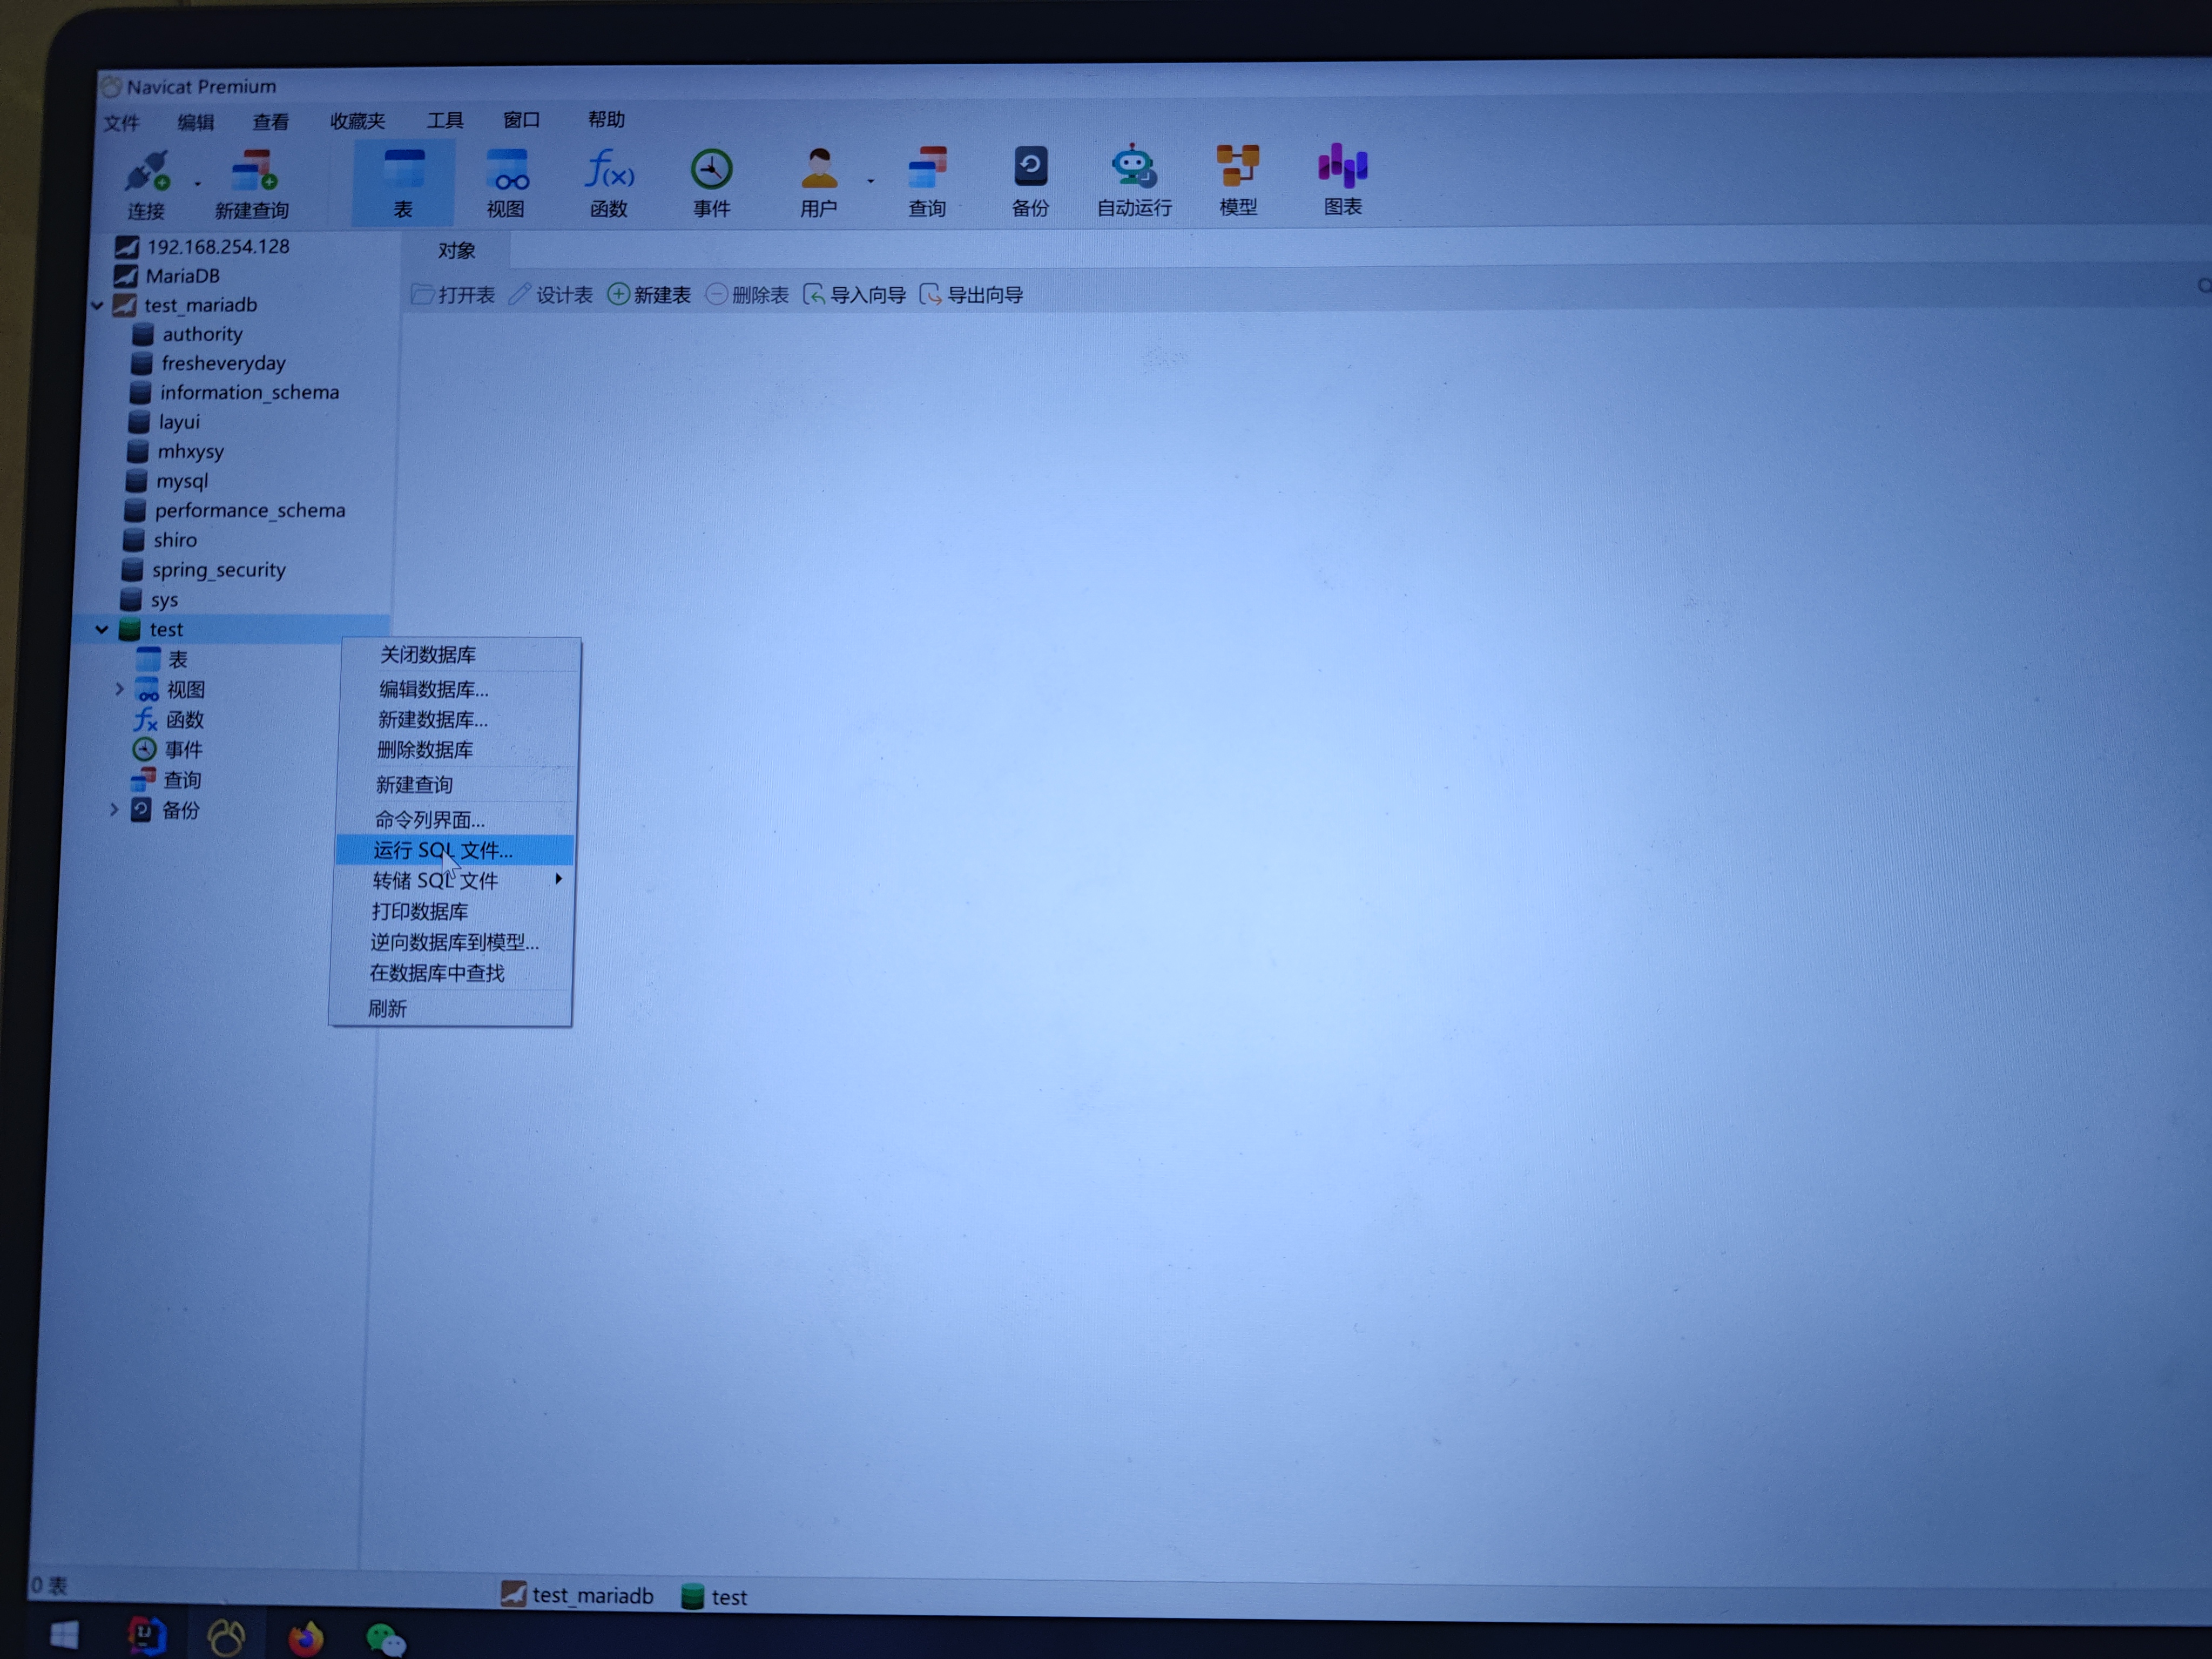
Task: Click the 删除表 button
Action: coord(748,295)
